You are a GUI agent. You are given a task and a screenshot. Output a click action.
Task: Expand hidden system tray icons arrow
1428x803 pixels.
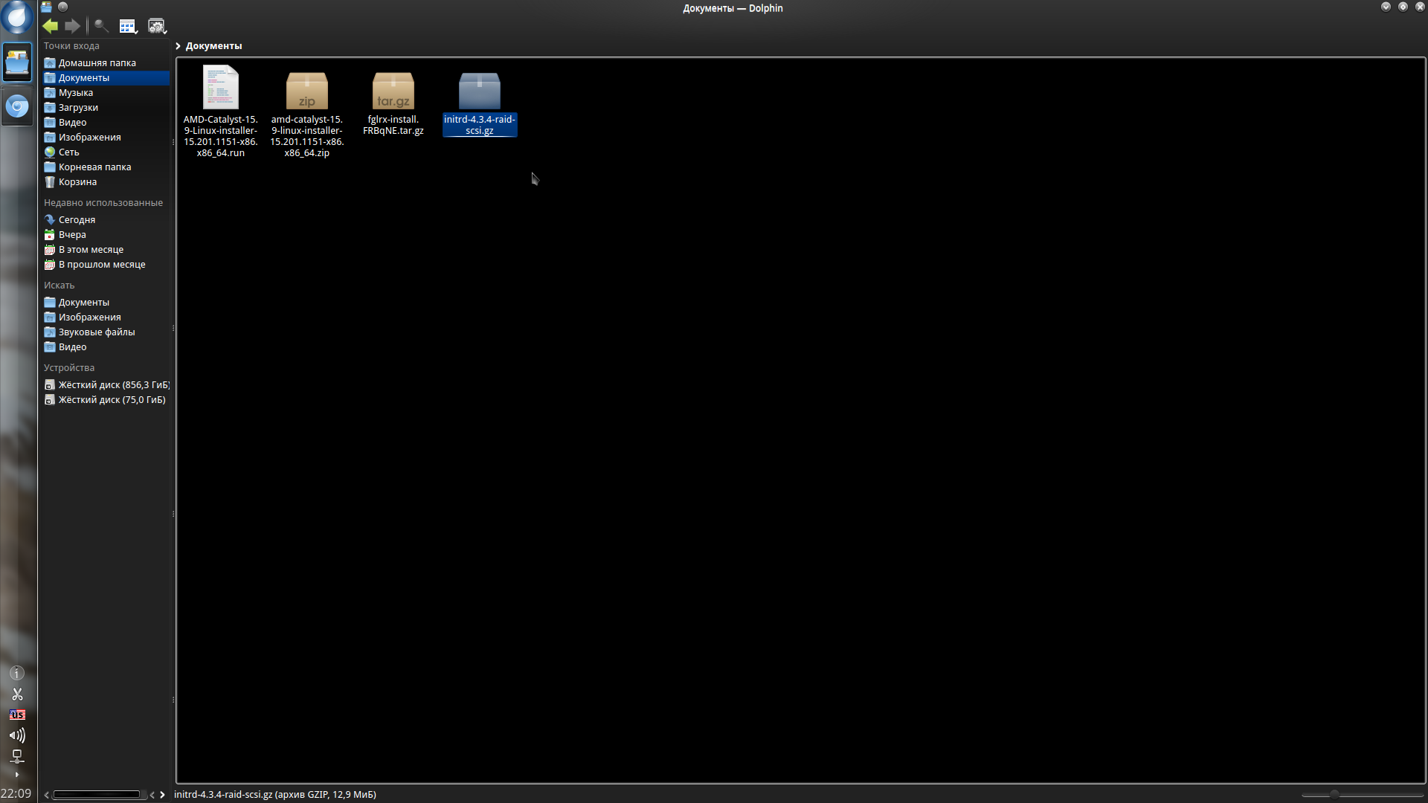coord(17,775)
